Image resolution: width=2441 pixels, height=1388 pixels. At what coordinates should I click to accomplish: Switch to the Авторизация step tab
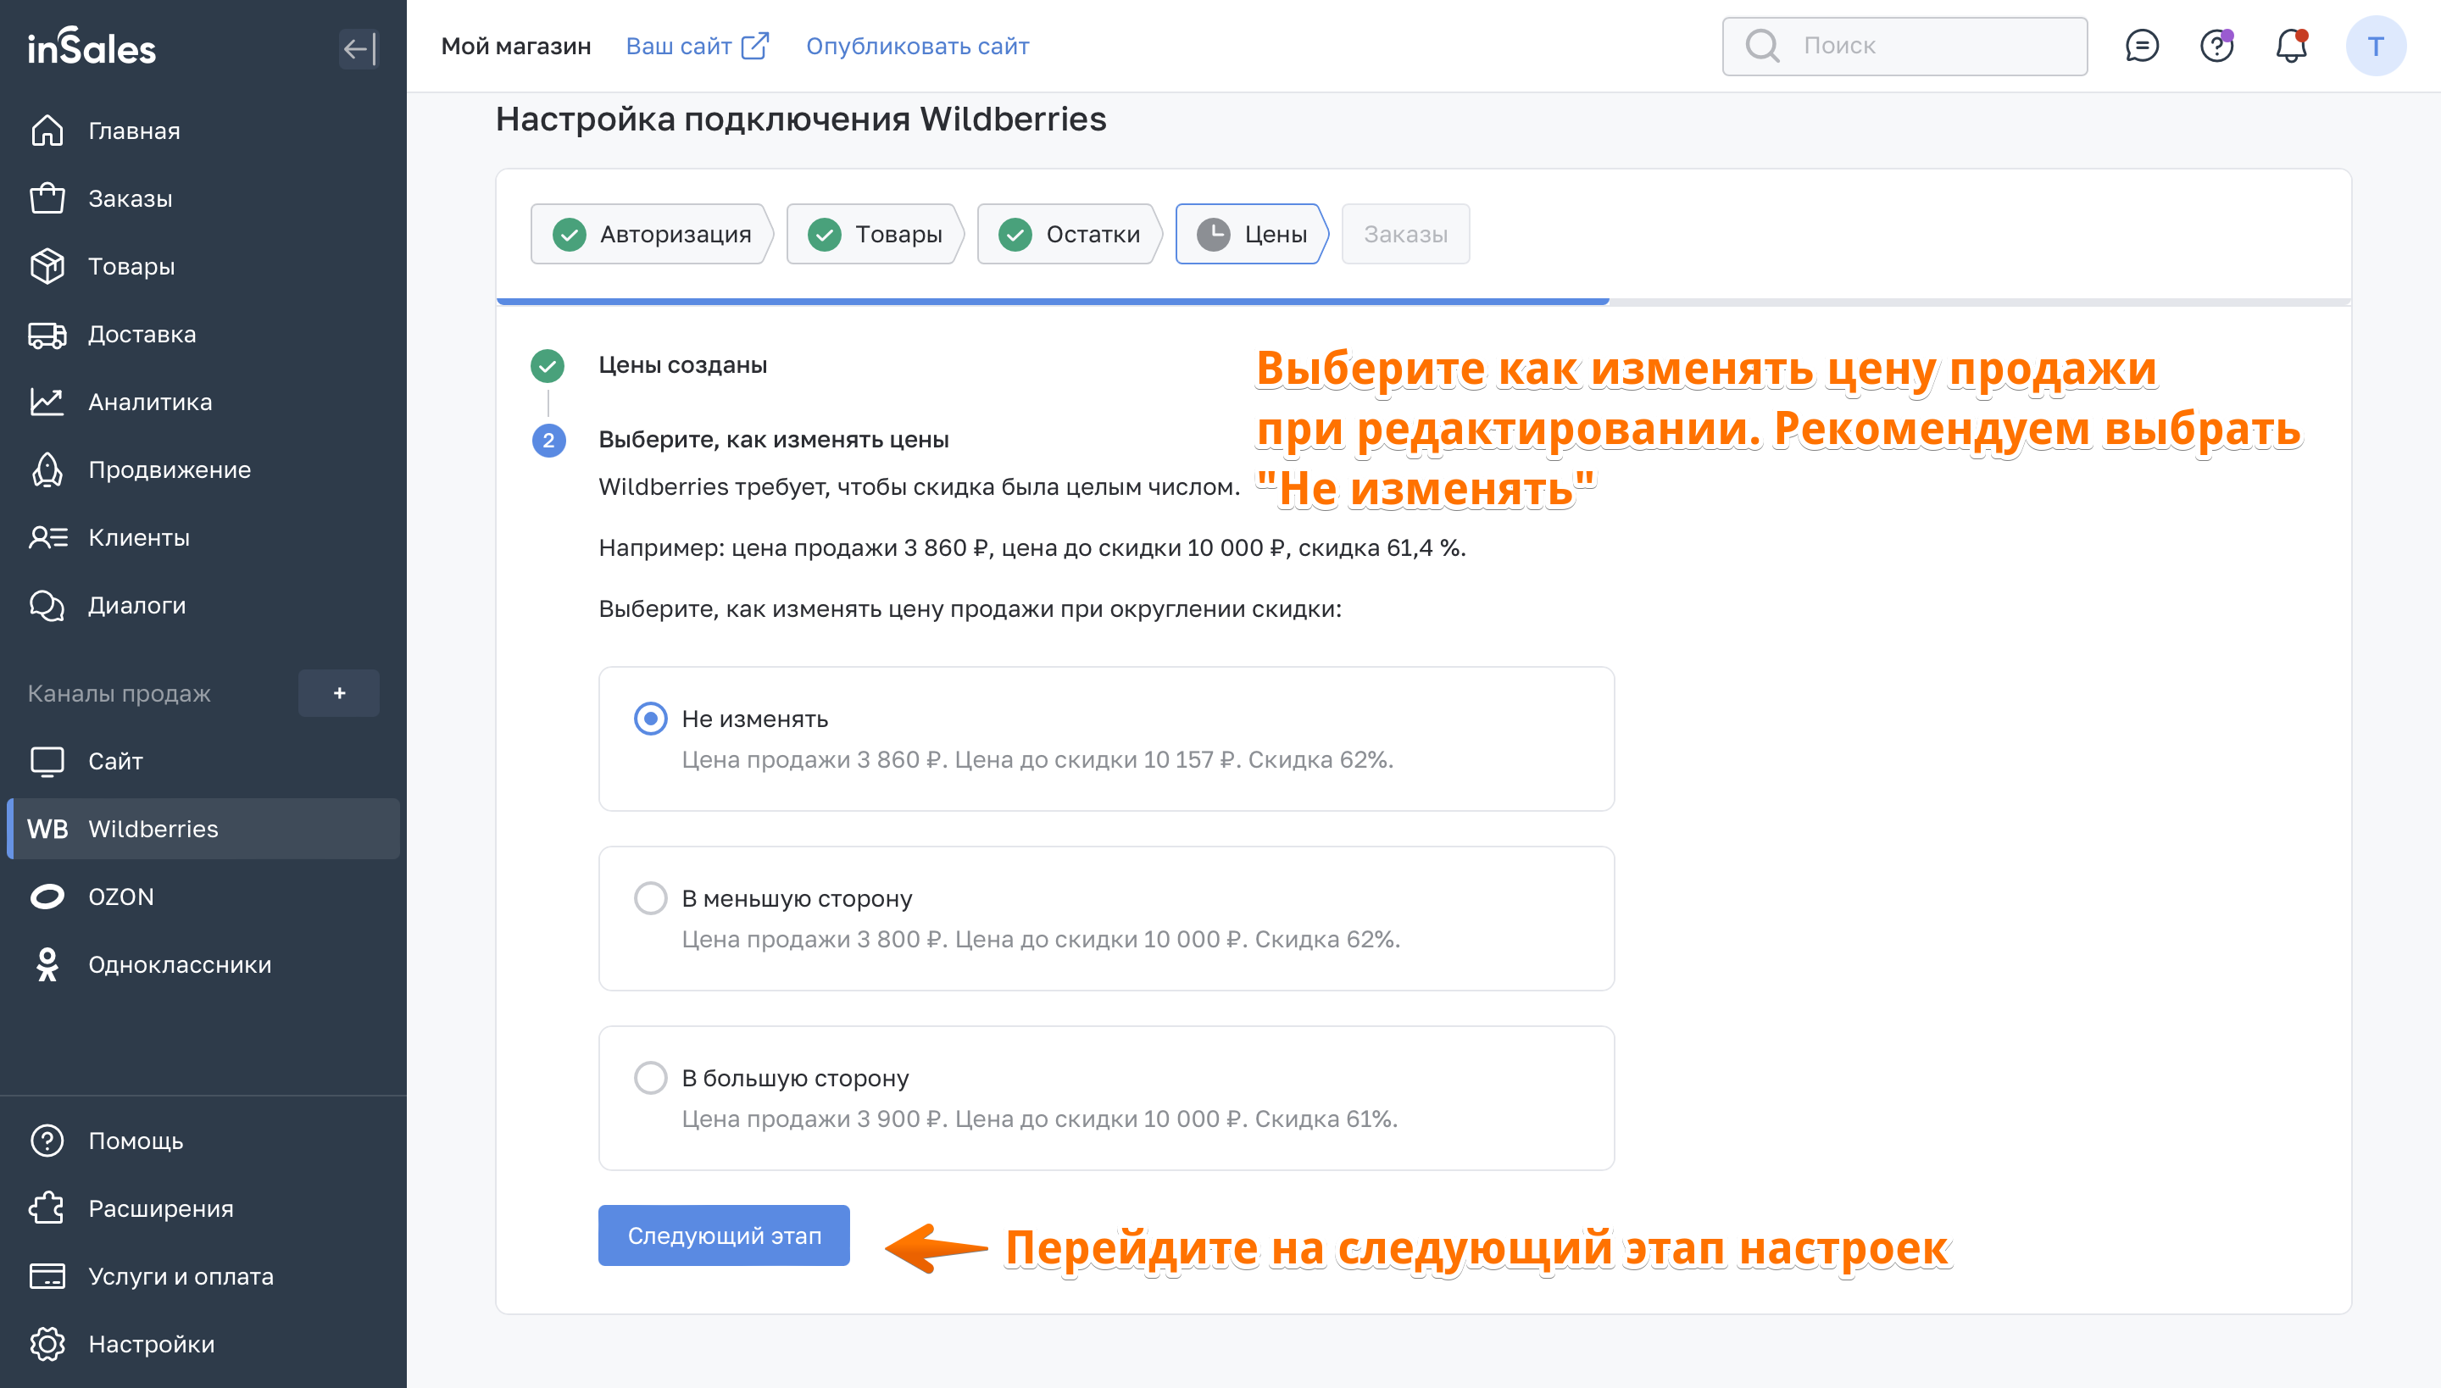point(651,234)
